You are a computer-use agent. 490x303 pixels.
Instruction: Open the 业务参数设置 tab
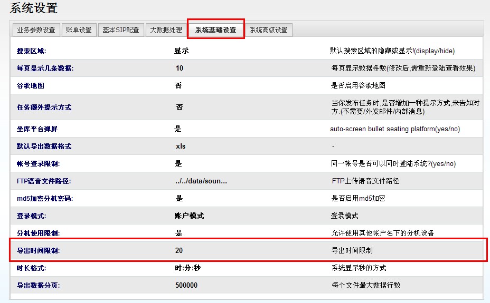[x=36, y=30]
